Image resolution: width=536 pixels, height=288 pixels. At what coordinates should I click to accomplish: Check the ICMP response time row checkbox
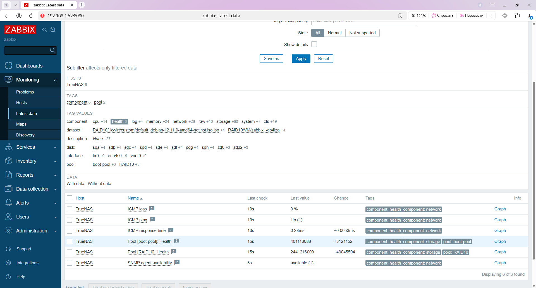[70, 231]
